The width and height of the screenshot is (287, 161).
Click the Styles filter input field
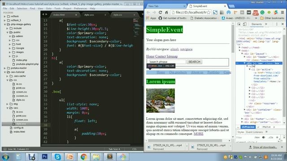(244, 137)
